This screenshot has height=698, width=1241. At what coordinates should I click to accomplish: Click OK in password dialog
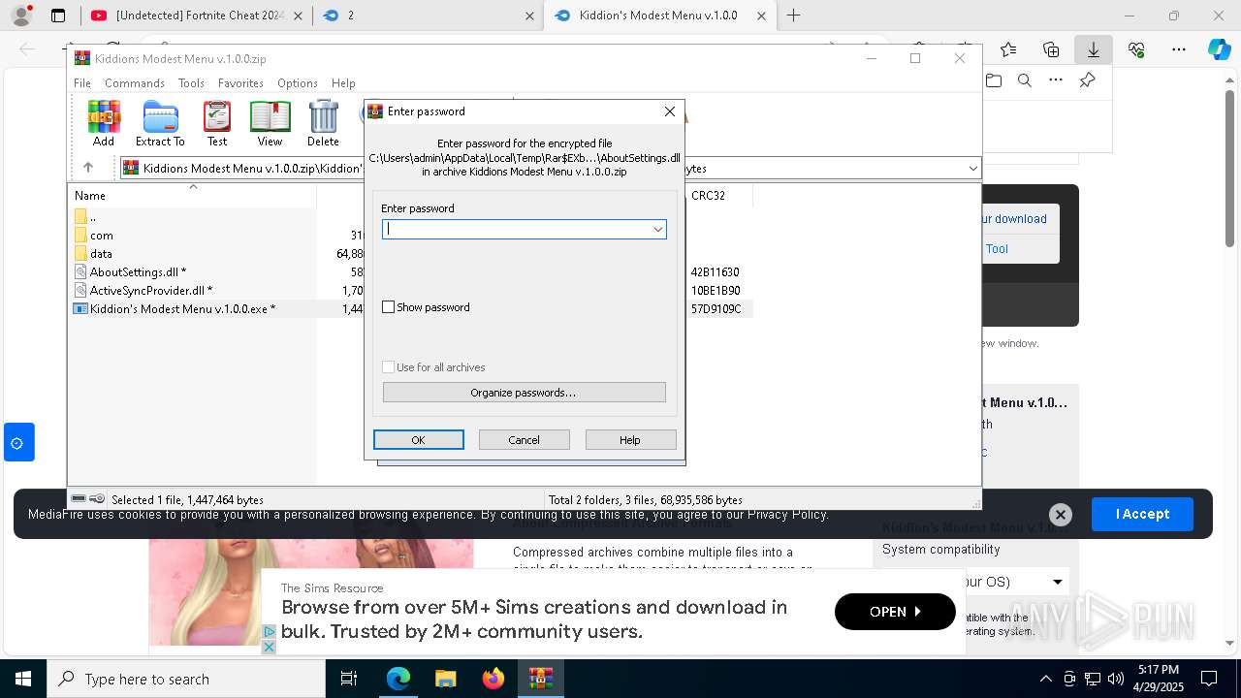[x=418, y=440]
